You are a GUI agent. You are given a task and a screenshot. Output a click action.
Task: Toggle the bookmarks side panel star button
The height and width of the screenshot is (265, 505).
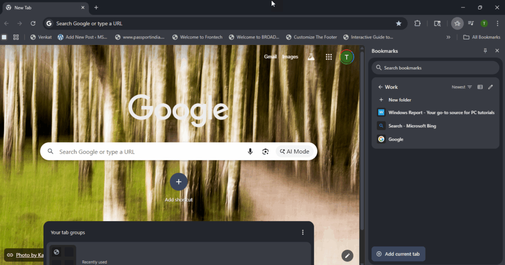[x=457, y=24]
